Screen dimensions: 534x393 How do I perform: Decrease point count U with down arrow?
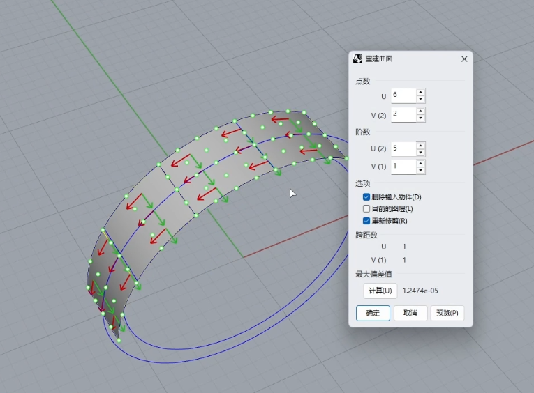pyautogui.click(x=420, y=99)
